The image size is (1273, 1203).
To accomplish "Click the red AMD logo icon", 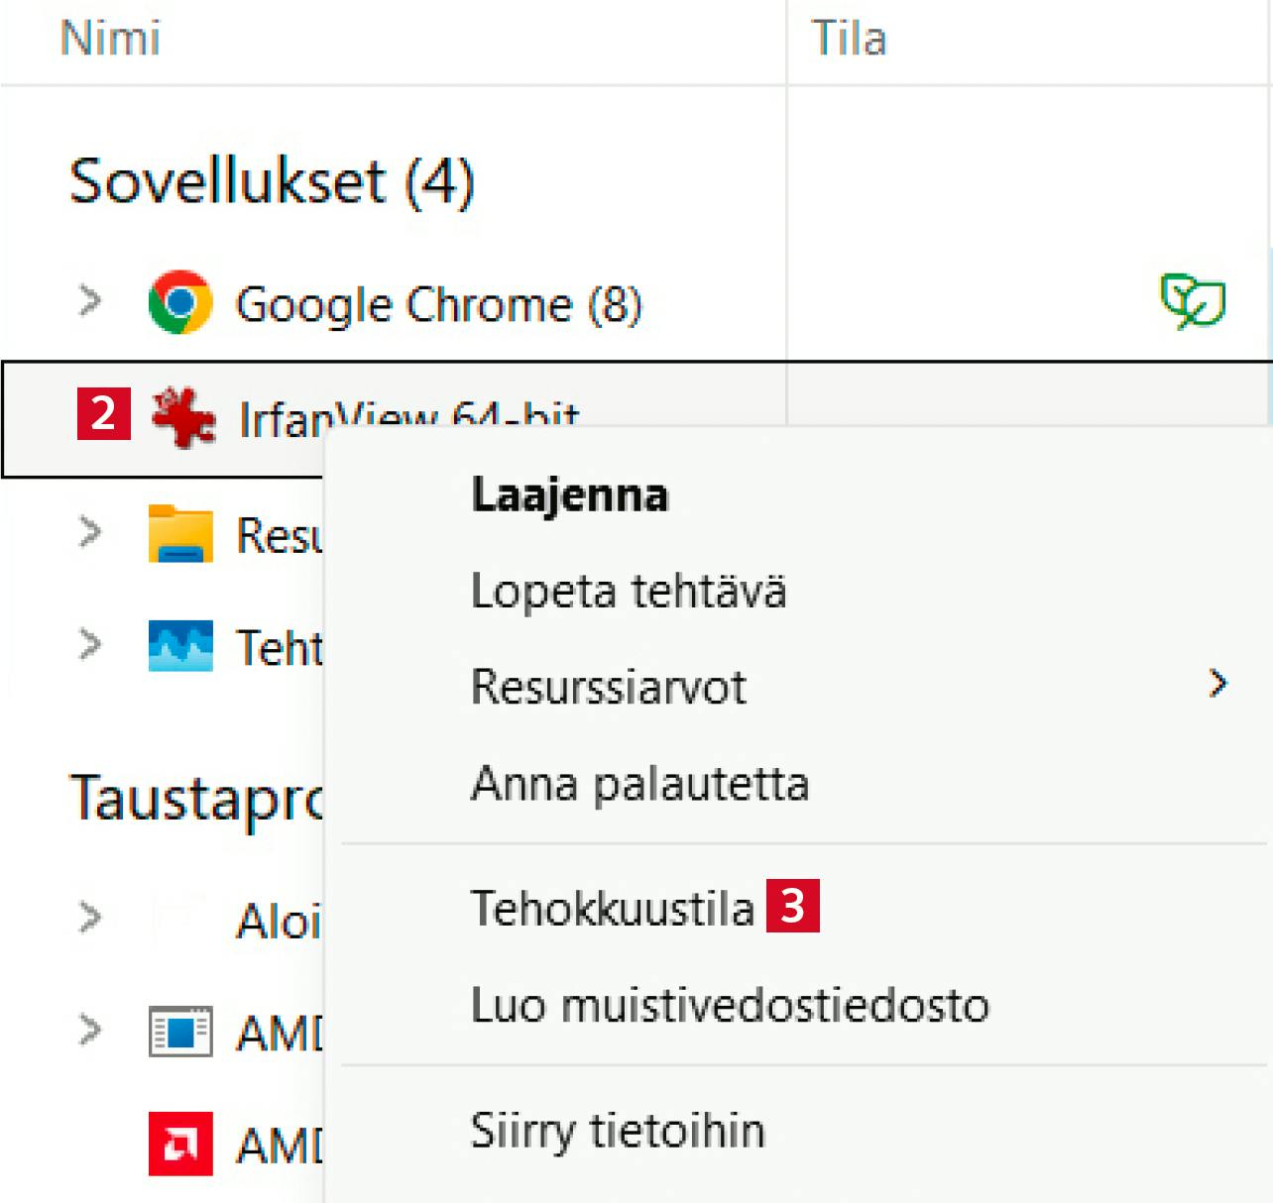I will pos(180,1144).
